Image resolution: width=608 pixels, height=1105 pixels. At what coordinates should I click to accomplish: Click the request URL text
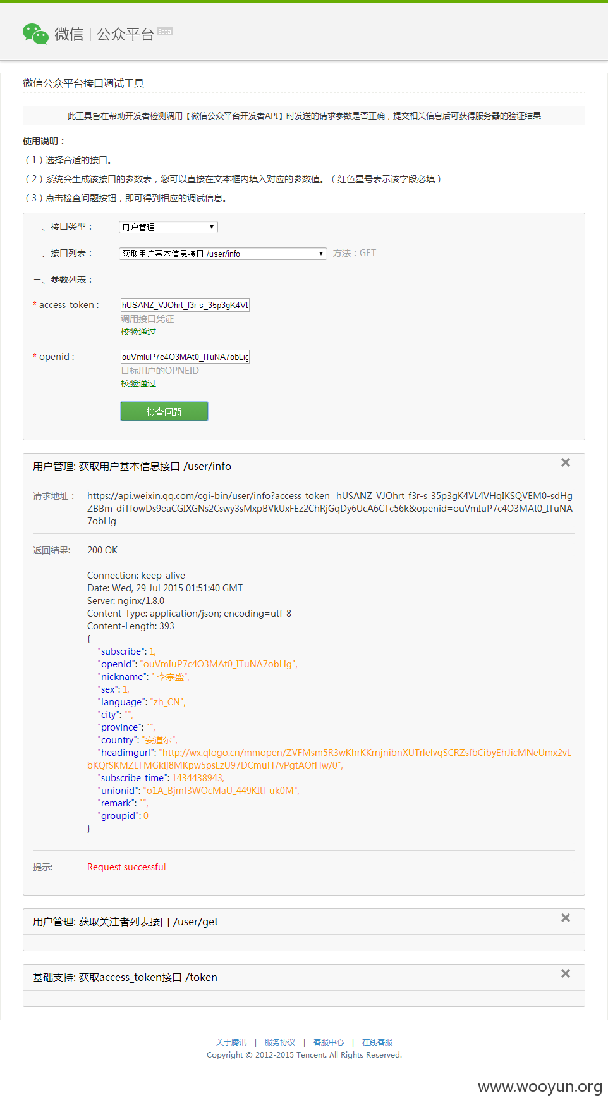330,509
